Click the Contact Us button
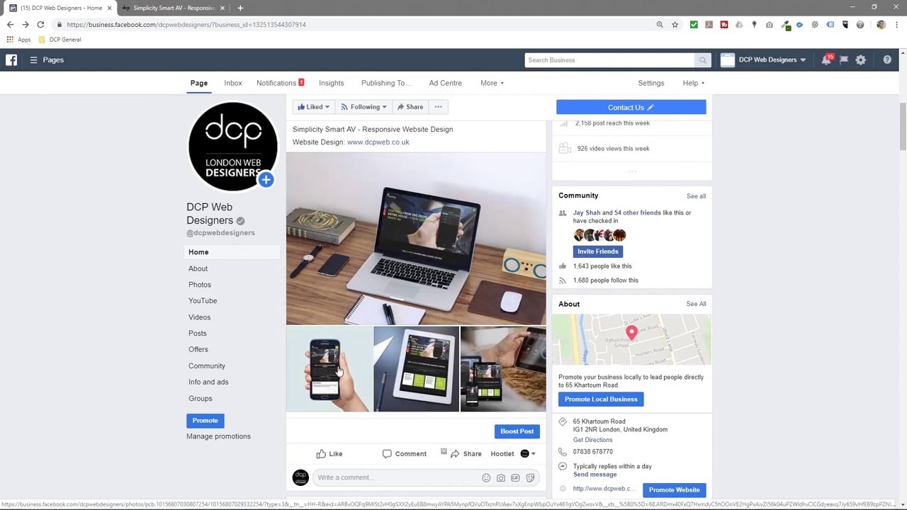 [631, 108]
